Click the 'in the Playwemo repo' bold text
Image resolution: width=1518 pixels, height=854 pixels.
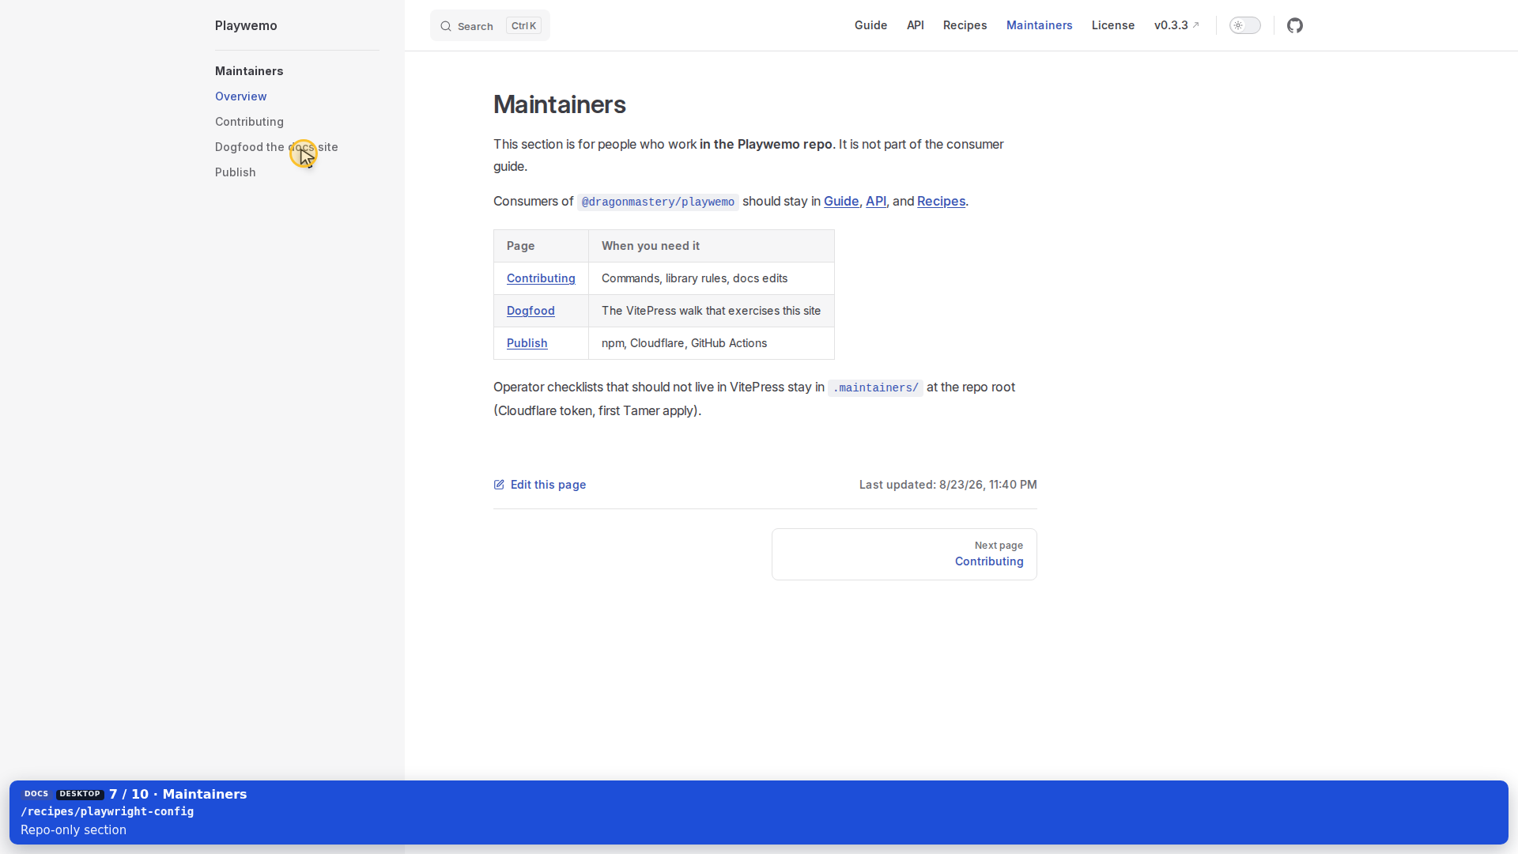pos(766,144)
